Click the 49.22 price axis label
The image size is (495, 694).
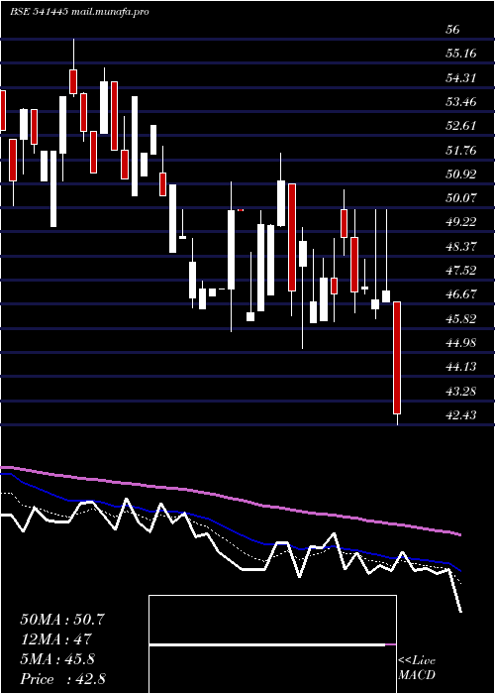point(461,222)
